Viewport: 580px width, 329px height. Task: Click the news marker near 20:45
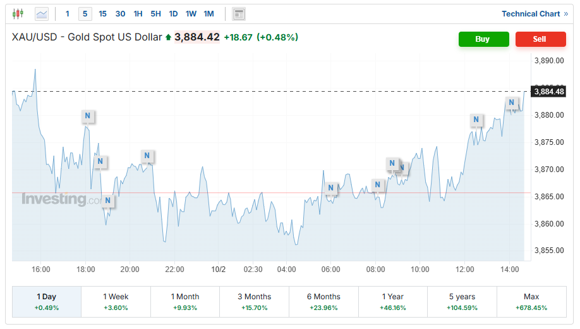pyautogui.click(x=147, y=156)
